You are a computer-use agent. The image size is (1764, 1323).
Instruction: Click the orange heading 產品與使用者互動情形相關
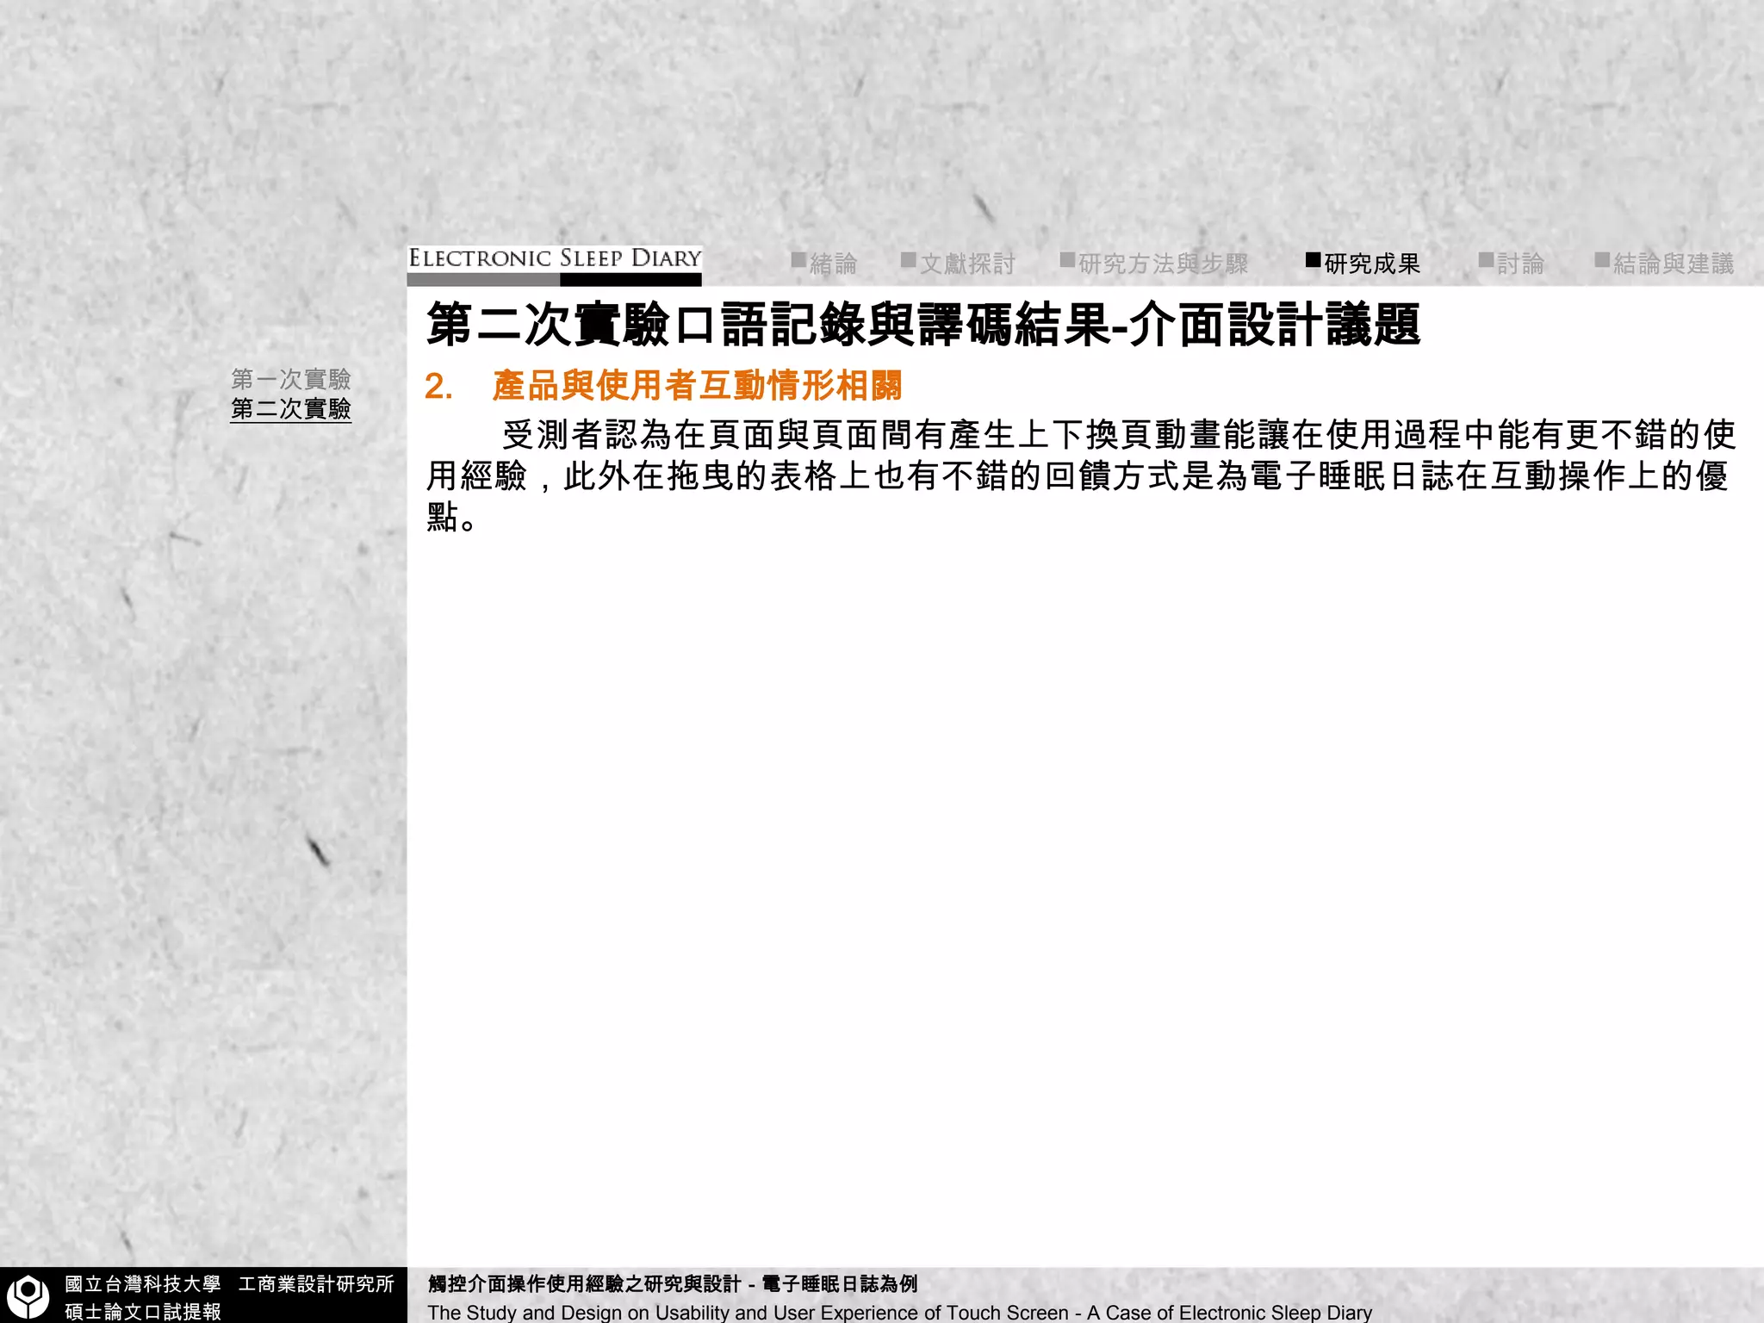click(698, 386)
